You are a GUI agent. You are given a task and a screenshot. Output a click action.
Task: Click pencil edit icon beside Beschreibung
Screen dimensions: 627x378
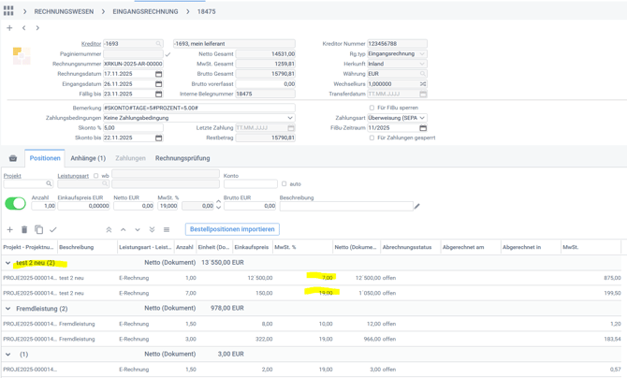click(x=416, y=206)
